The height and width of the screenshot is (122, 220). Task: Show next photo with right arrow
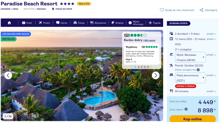click(x=156, y=75)
